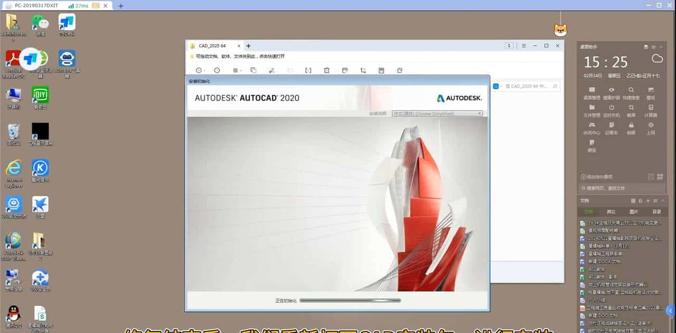Click the trash delete icon in file manager toolbar
676x333 pixels.
point(326,70)
